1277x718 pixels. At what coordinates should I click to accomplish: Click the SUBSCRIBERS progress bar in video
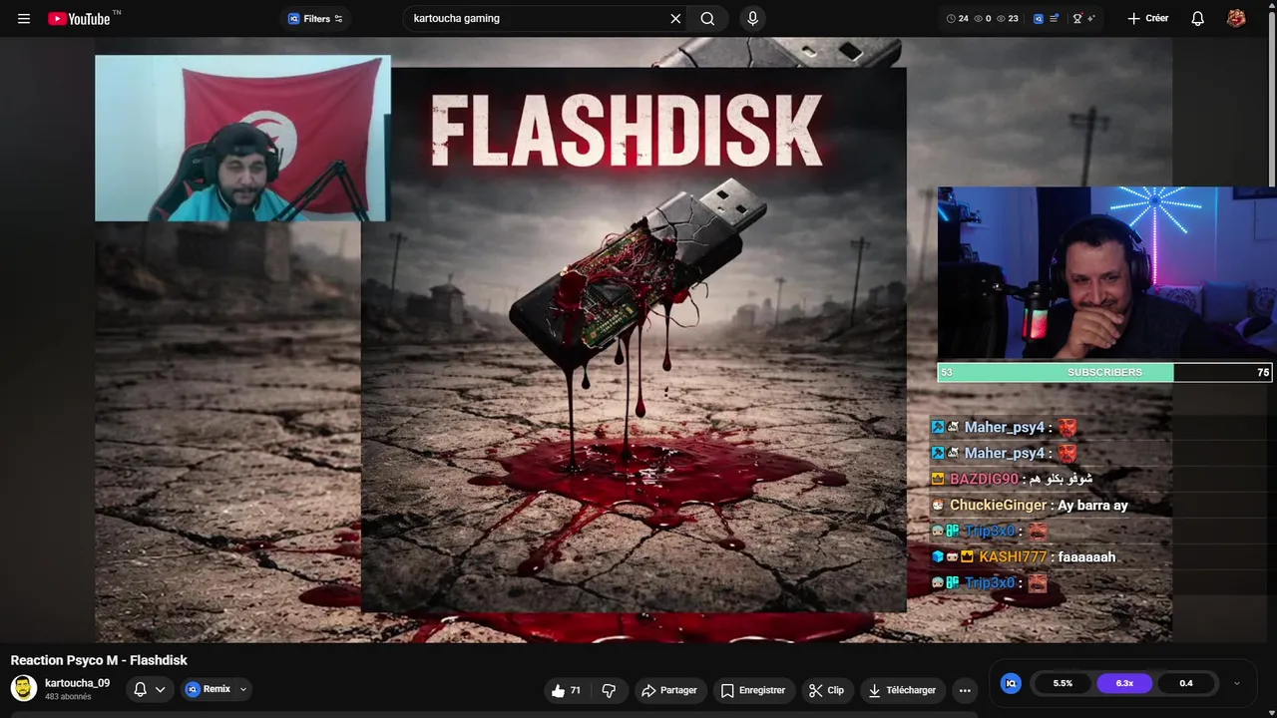point(1104,372)
